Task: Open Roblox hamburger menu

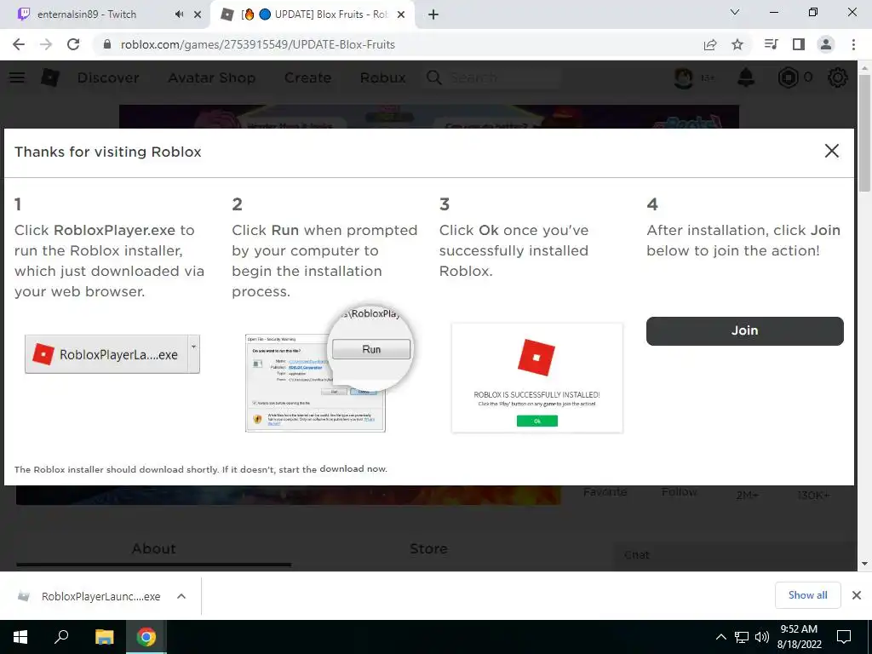Action: click(17, 77)
